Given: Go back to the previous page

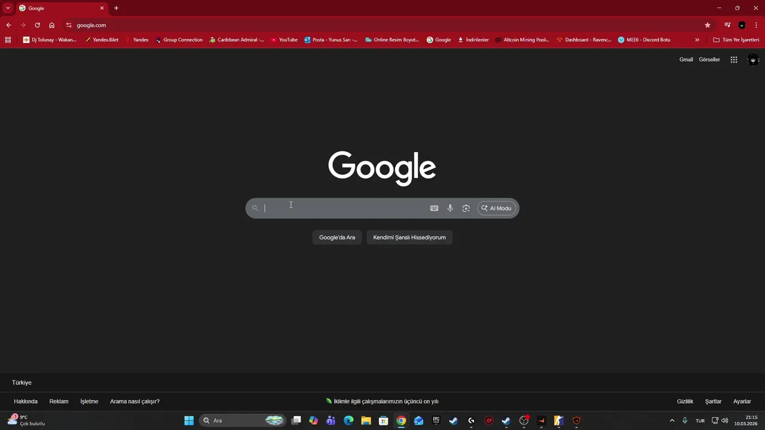Looking at the screenshot, I should click(8, 25).
